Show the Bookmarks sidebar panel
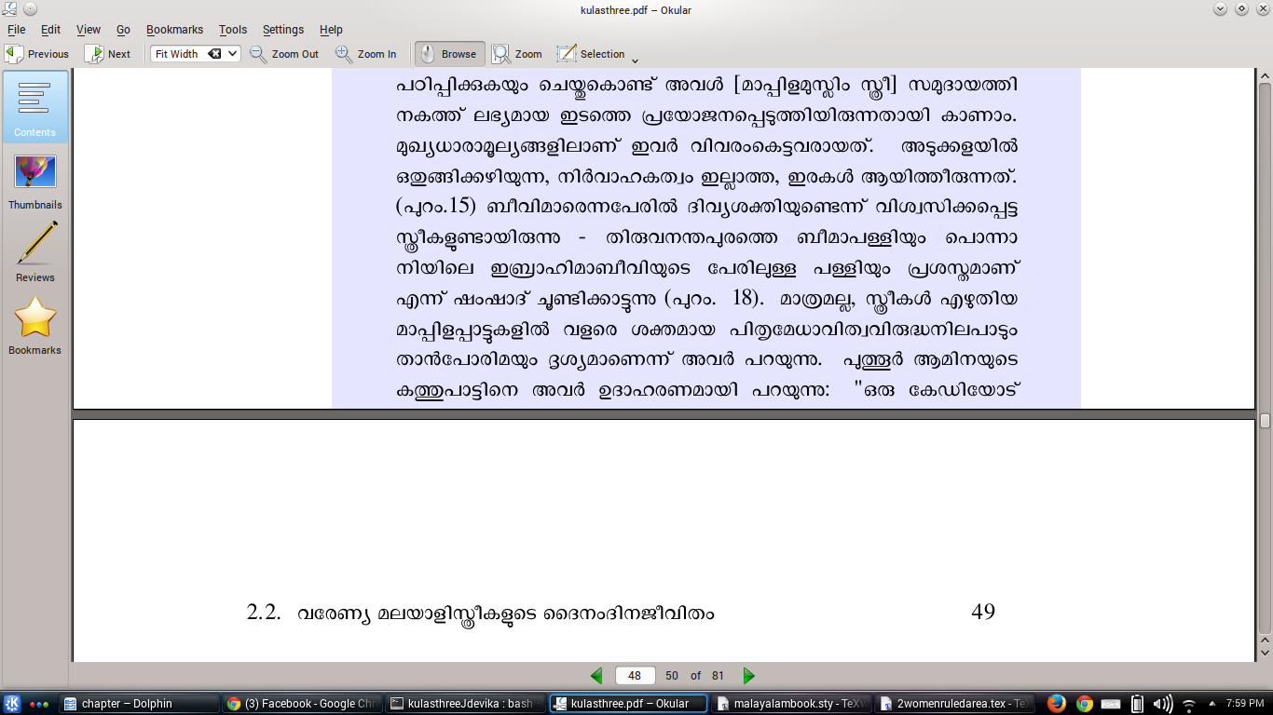 coord(34,325)
